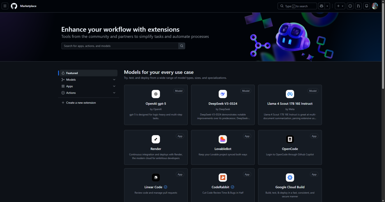Open the Copilot dropdown arrow
The height and width of the screenshot is (202, 385).
pyautogui.click(x=327, y=6)
